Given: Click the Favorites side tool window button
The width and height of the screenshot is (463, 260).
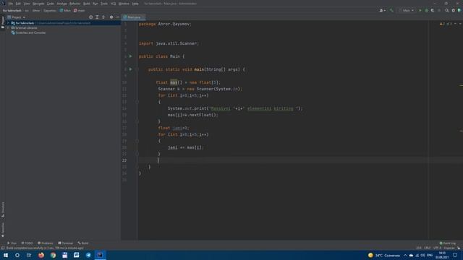Looking at the screenshot, I should tap(3, 230).
